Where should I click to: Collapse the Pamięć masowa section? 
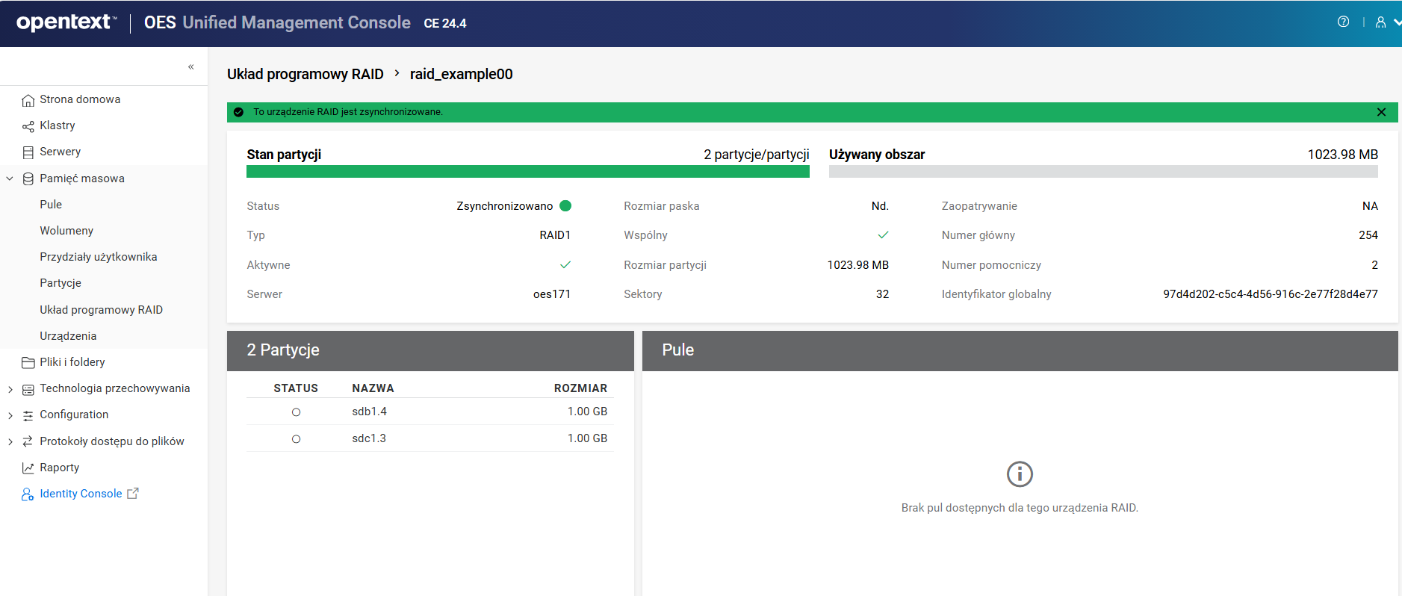tap(10, 179)
